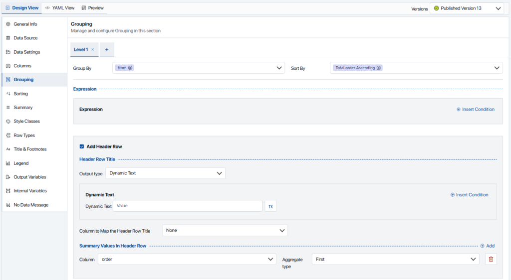Open Title & Footnotes section
Viewport: 511px width, 280px height.
(34, 149)
